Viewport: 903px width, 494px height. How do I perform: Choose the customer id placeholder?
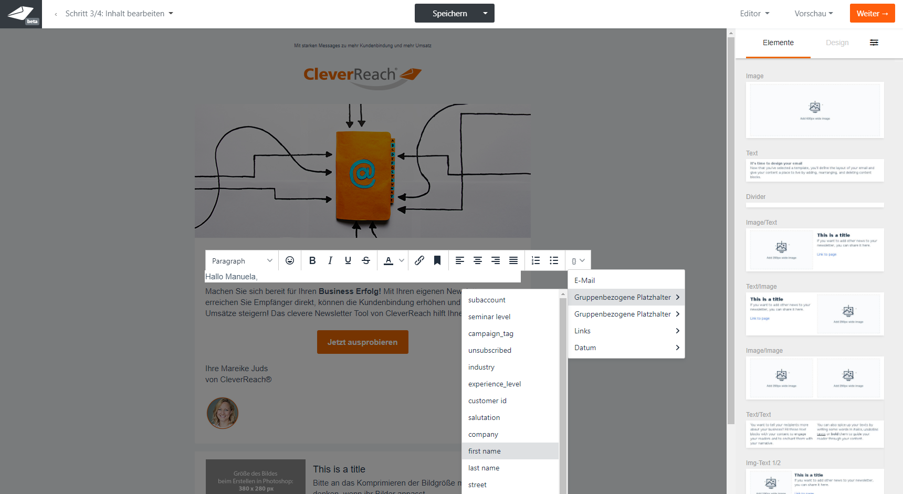point(510,401)
